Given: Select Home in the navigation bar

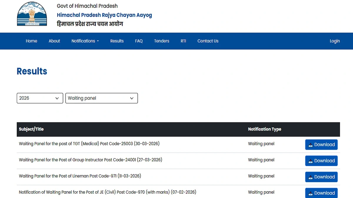Looking at the screenshot, I should [x=31, y=41].
